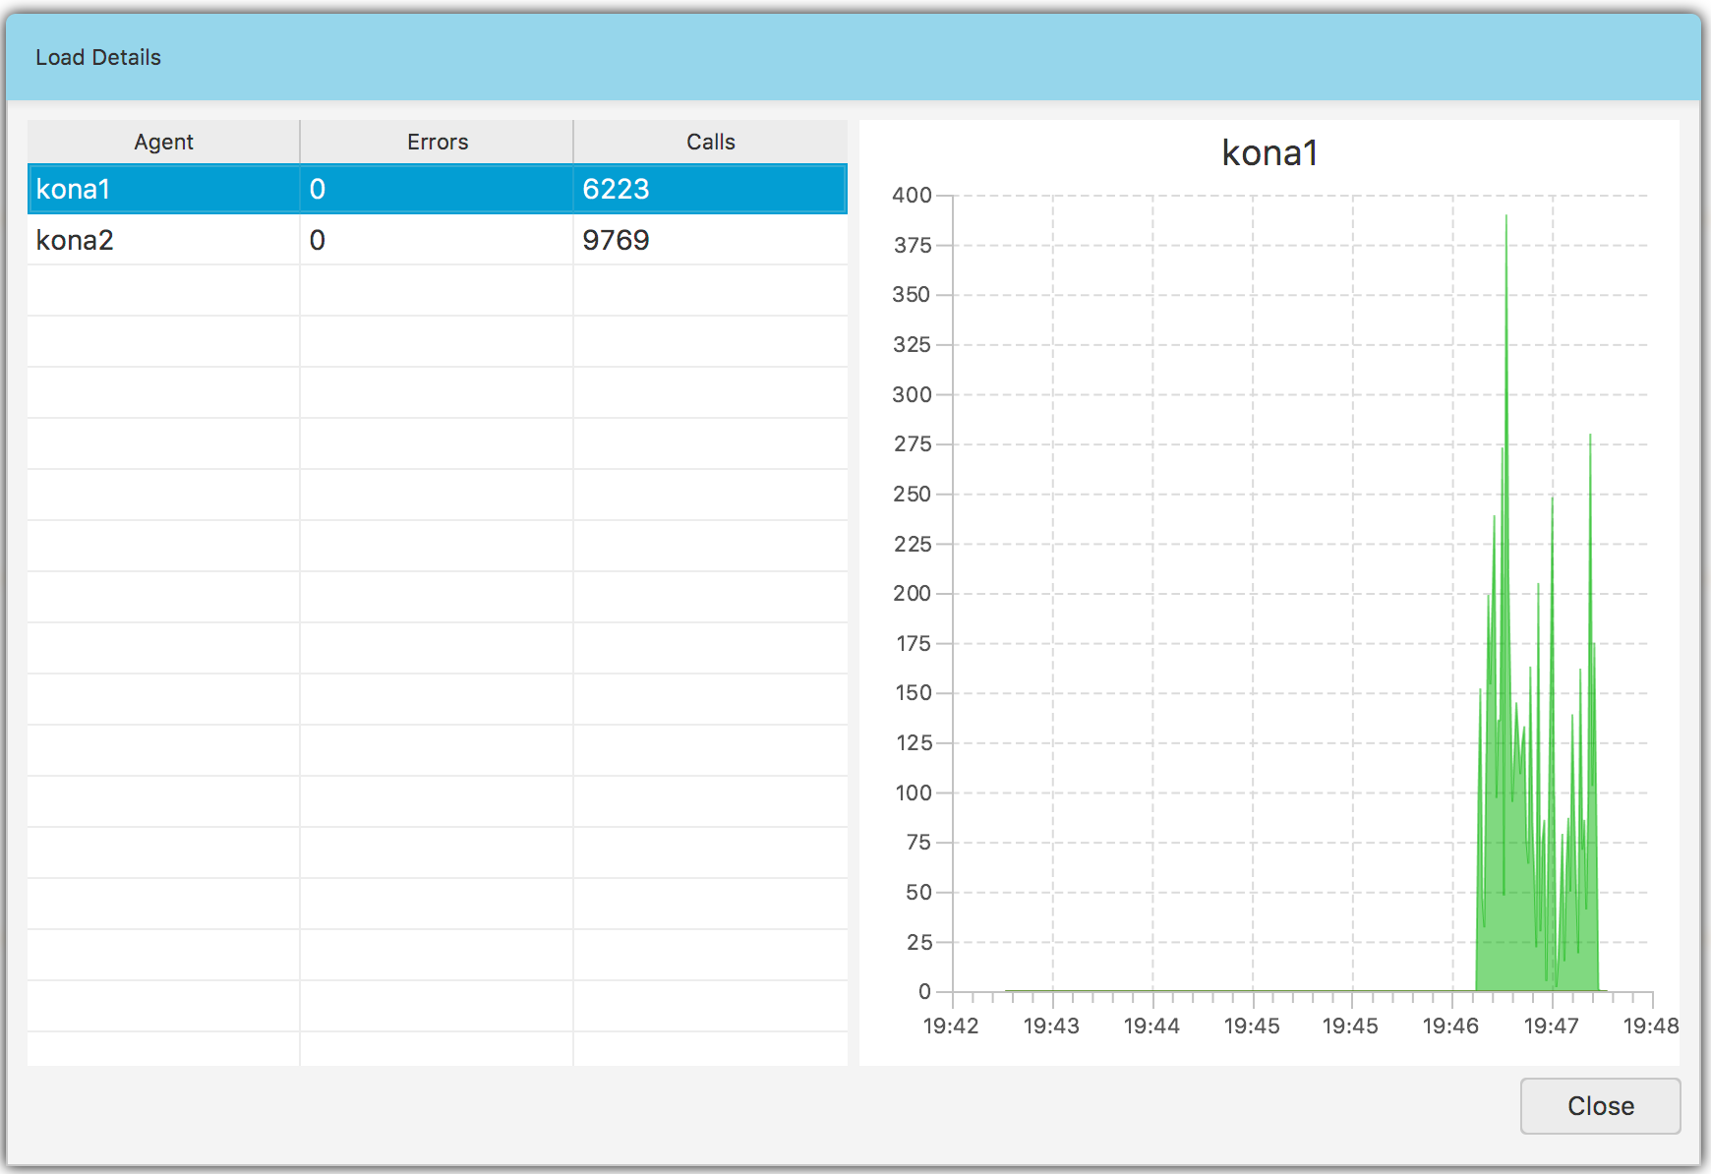Click the 0 y-axis label
Image resolution: width=1711 pixels, height=1174 pixels.
tap(924, 991)
